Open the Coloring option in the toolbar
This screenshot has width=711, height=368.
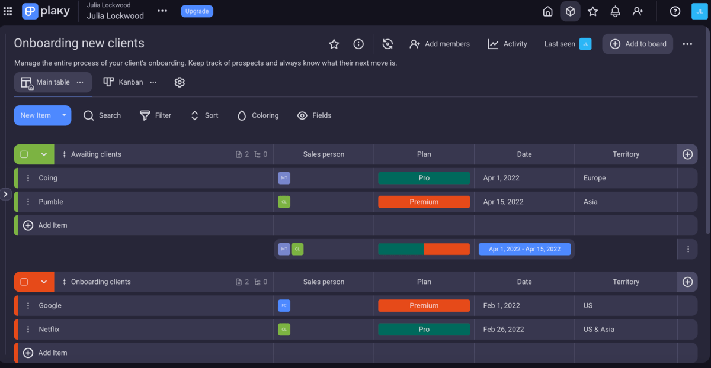click(x=258, y=115)
